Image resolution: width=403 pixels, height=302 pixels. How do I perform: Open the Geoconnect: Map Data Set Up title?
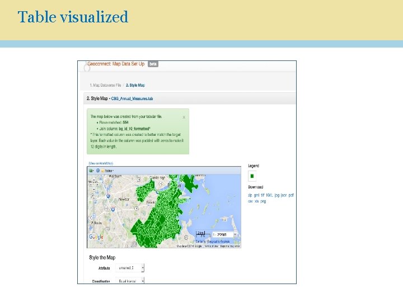tap(116, 64)
